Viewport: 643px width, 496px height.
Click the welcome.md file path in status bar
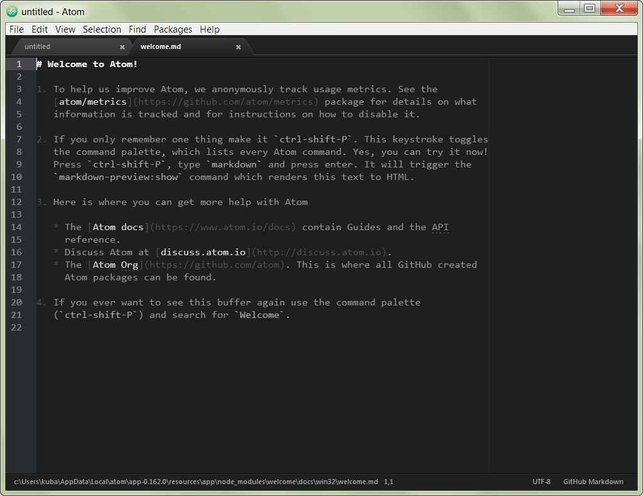click(196, 482)
